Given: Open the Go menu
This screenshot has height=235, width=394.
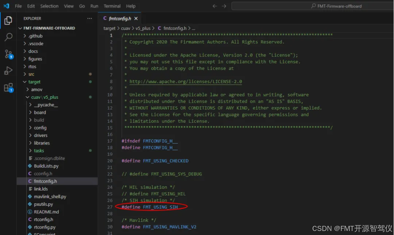Looking at the screenshot, I should click(x=82, y=6).
